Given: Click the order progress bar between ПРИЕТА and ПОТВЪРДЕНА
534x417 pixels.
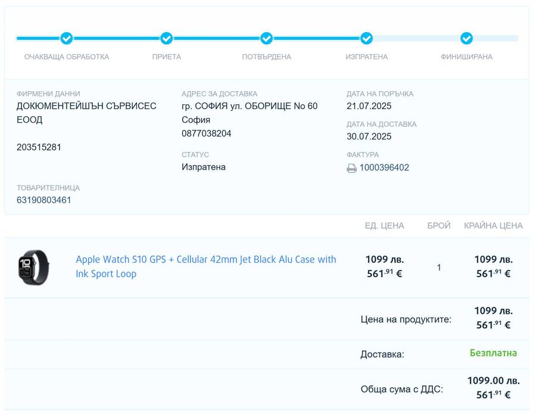Looking at the screenshot, I should pyautogui.click(x=217, y=38).
